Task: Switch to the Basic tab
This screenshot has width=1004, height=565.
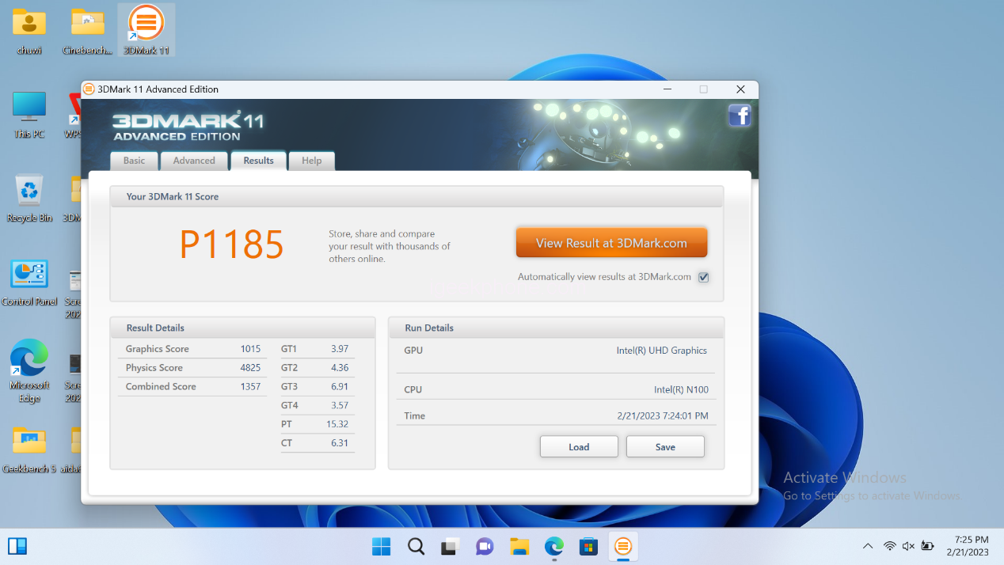Action: coord(134,161)
